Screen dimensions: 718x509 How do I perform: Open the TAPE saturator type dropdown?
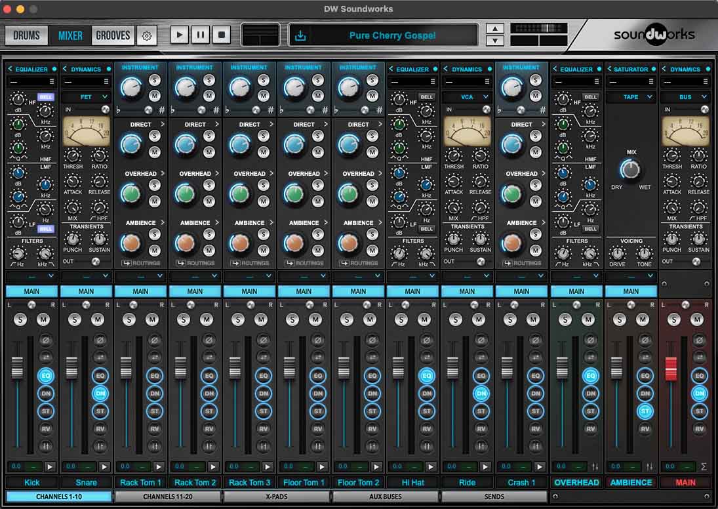point(631,96)
